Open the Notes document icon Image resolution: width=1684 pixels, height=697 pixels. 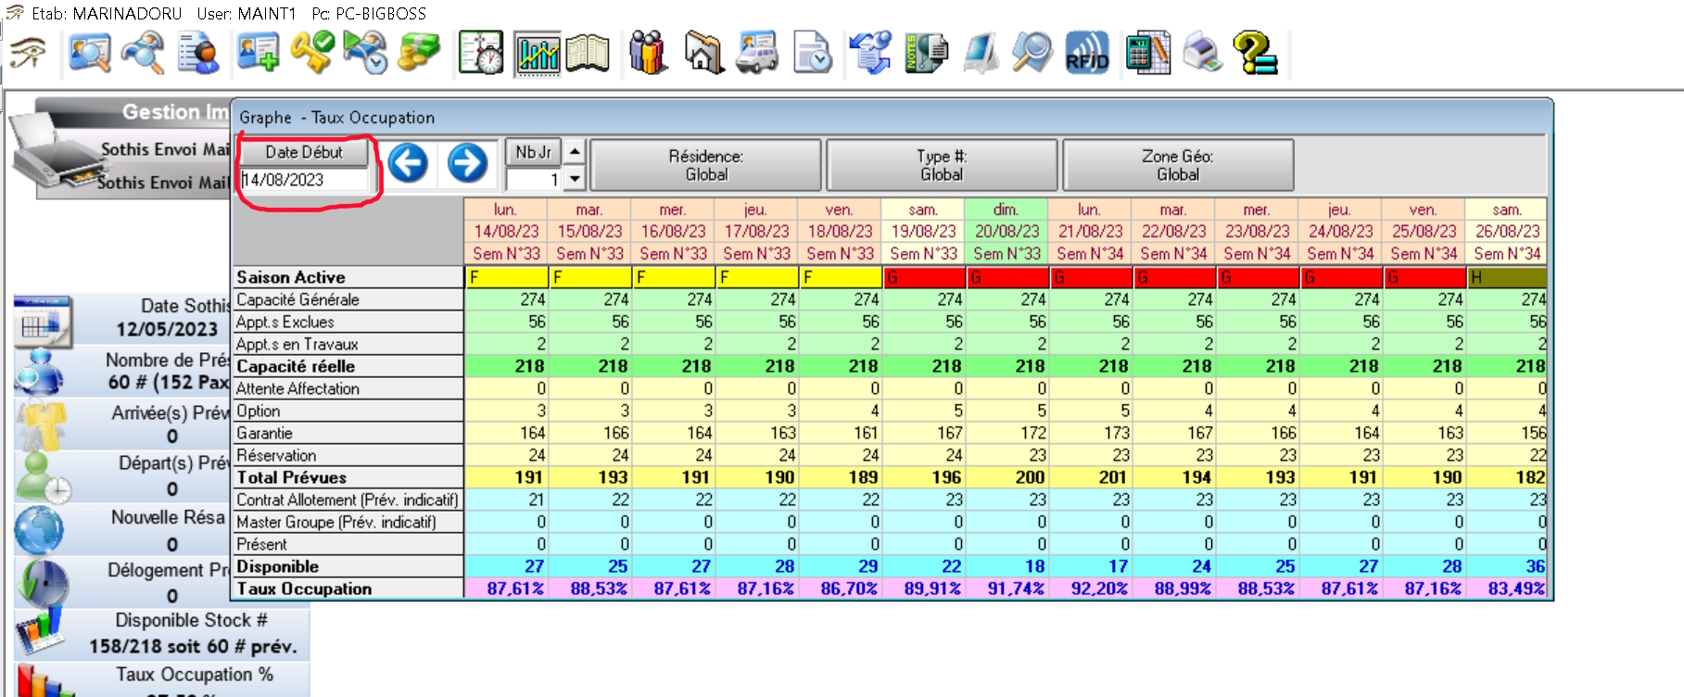pyautogui.click(x=926, y=53)
